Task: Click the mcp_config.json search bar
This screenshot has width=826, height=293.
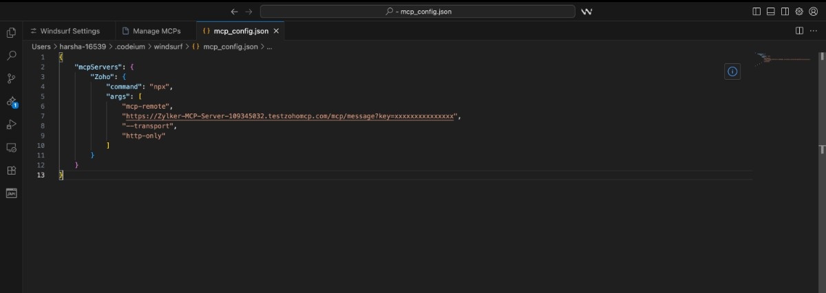Action: pos(417,12)
